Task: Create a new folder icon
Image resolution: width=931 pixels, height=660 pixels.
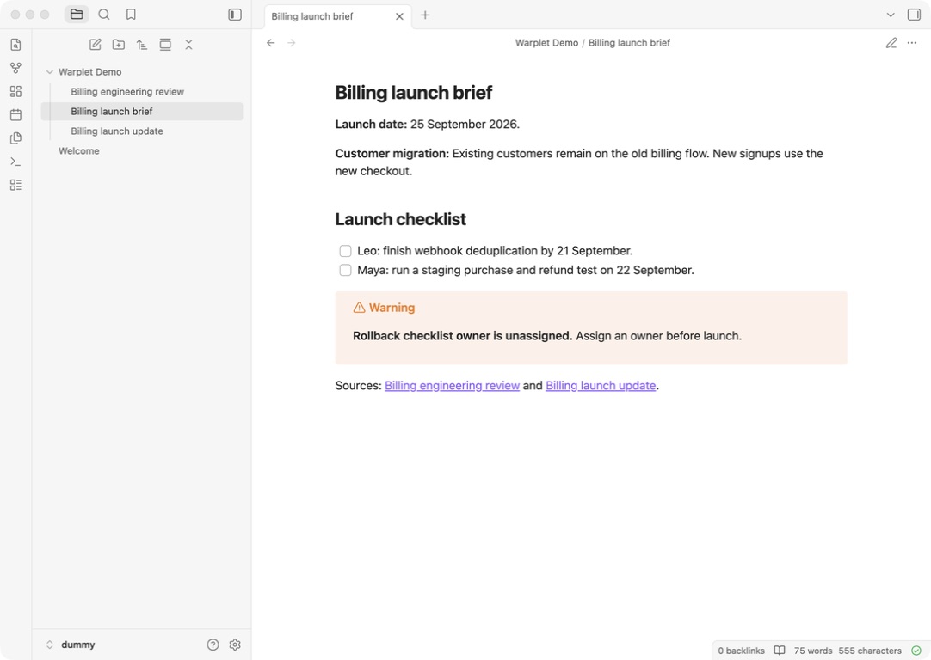Action: (119, 45)
